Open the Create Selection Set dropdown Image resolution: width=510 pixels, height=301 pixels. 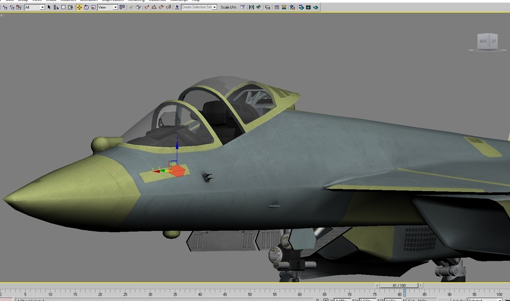click(199, 7)
